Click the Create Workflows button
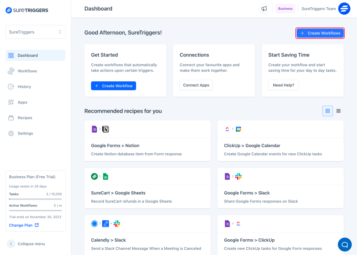Image resolution: width=357 pixels, height=255 pixels. click(x=320, y=33)
